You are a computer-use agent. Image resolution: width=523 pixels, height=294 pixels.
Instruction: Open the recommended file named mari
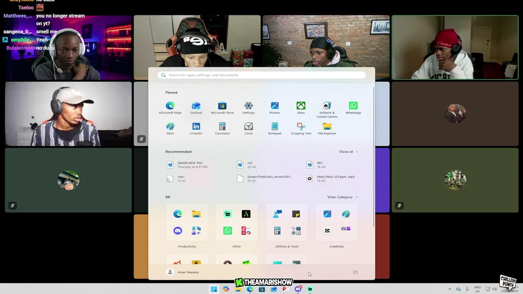pyautogui.click(x=177, y=178)
